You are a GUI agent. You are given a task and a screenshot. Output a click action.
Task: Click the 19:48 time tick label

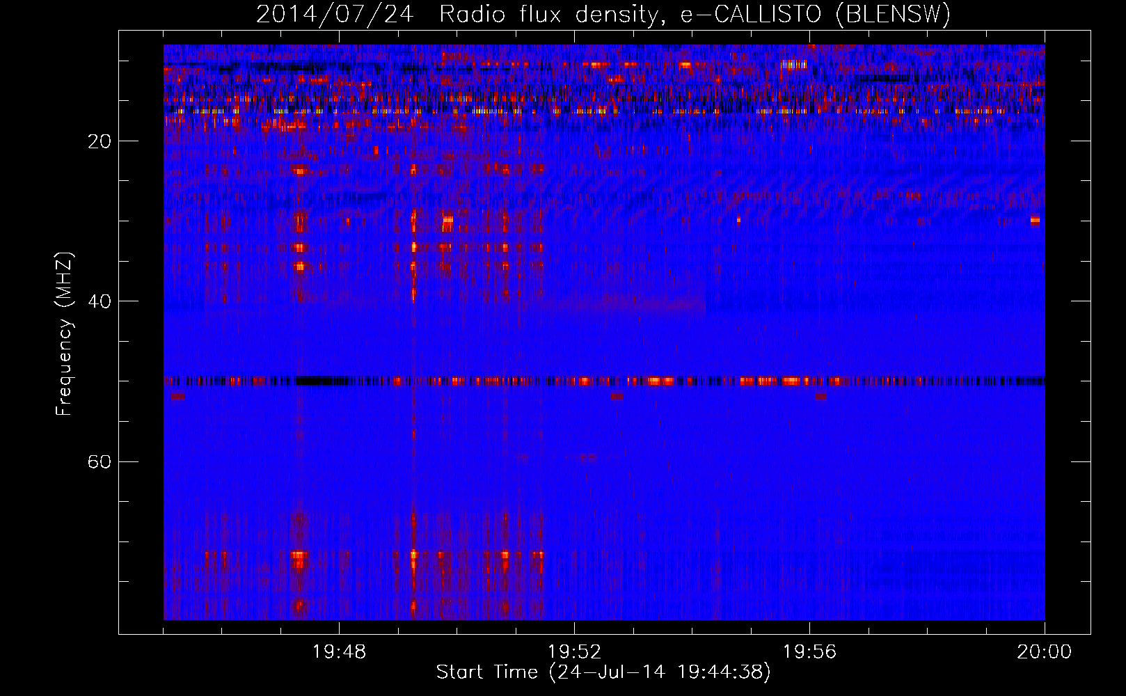click(340, 652)
